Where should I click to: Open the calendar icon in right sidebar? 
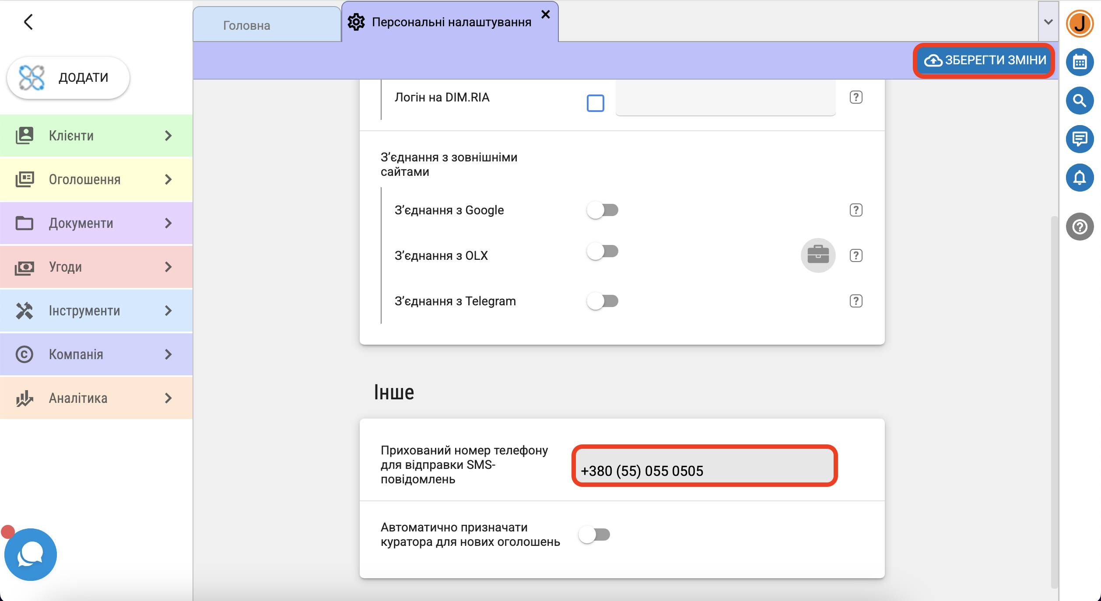tap(1080, 62)
